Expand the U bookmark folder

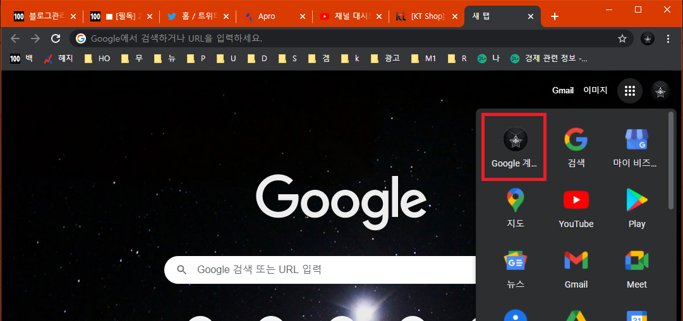(x=226, y=58)
